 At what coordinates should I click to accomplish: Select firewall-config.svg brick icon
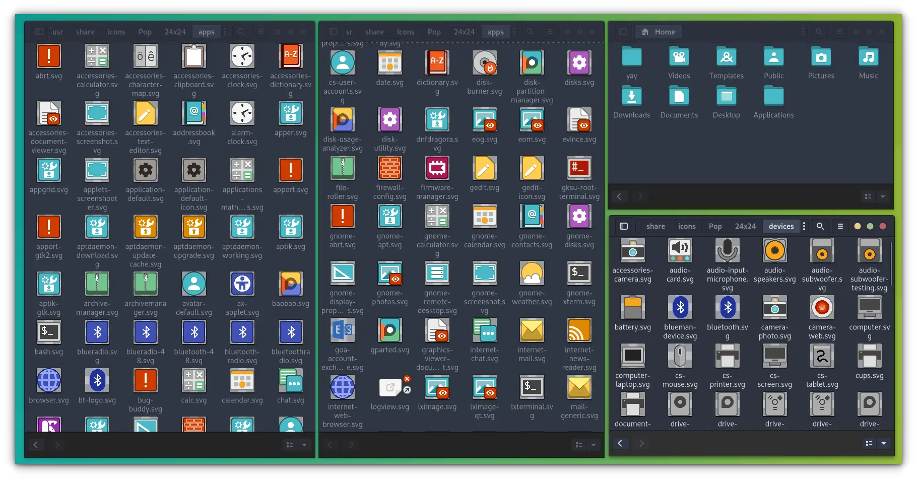390,168
